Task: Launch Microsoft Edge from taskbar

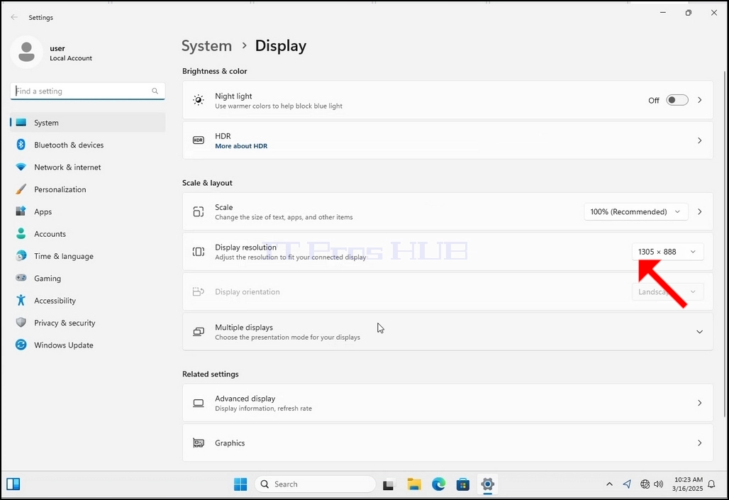Action: (x=438, y=484)
